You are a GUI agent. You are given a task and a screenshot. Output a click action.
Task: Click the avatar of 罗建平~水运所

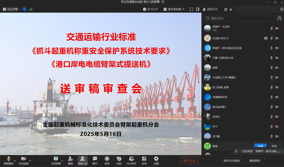point(207,28)
